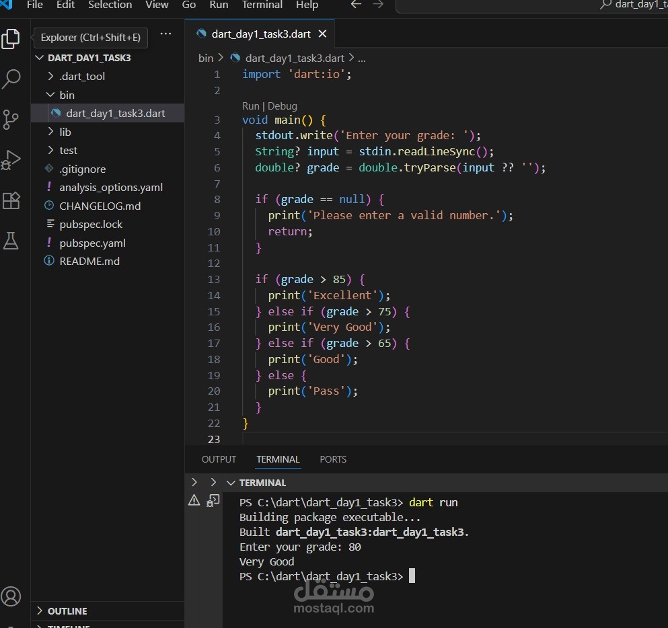Open the View menu
Viewport: 668px width, 628px height.
point(157,5)
